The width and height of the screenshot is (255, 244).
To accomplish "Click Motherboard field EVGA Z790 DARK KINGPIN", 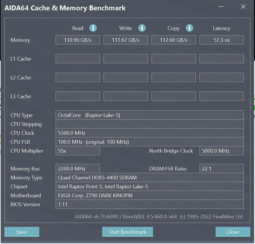I will 150,195.
